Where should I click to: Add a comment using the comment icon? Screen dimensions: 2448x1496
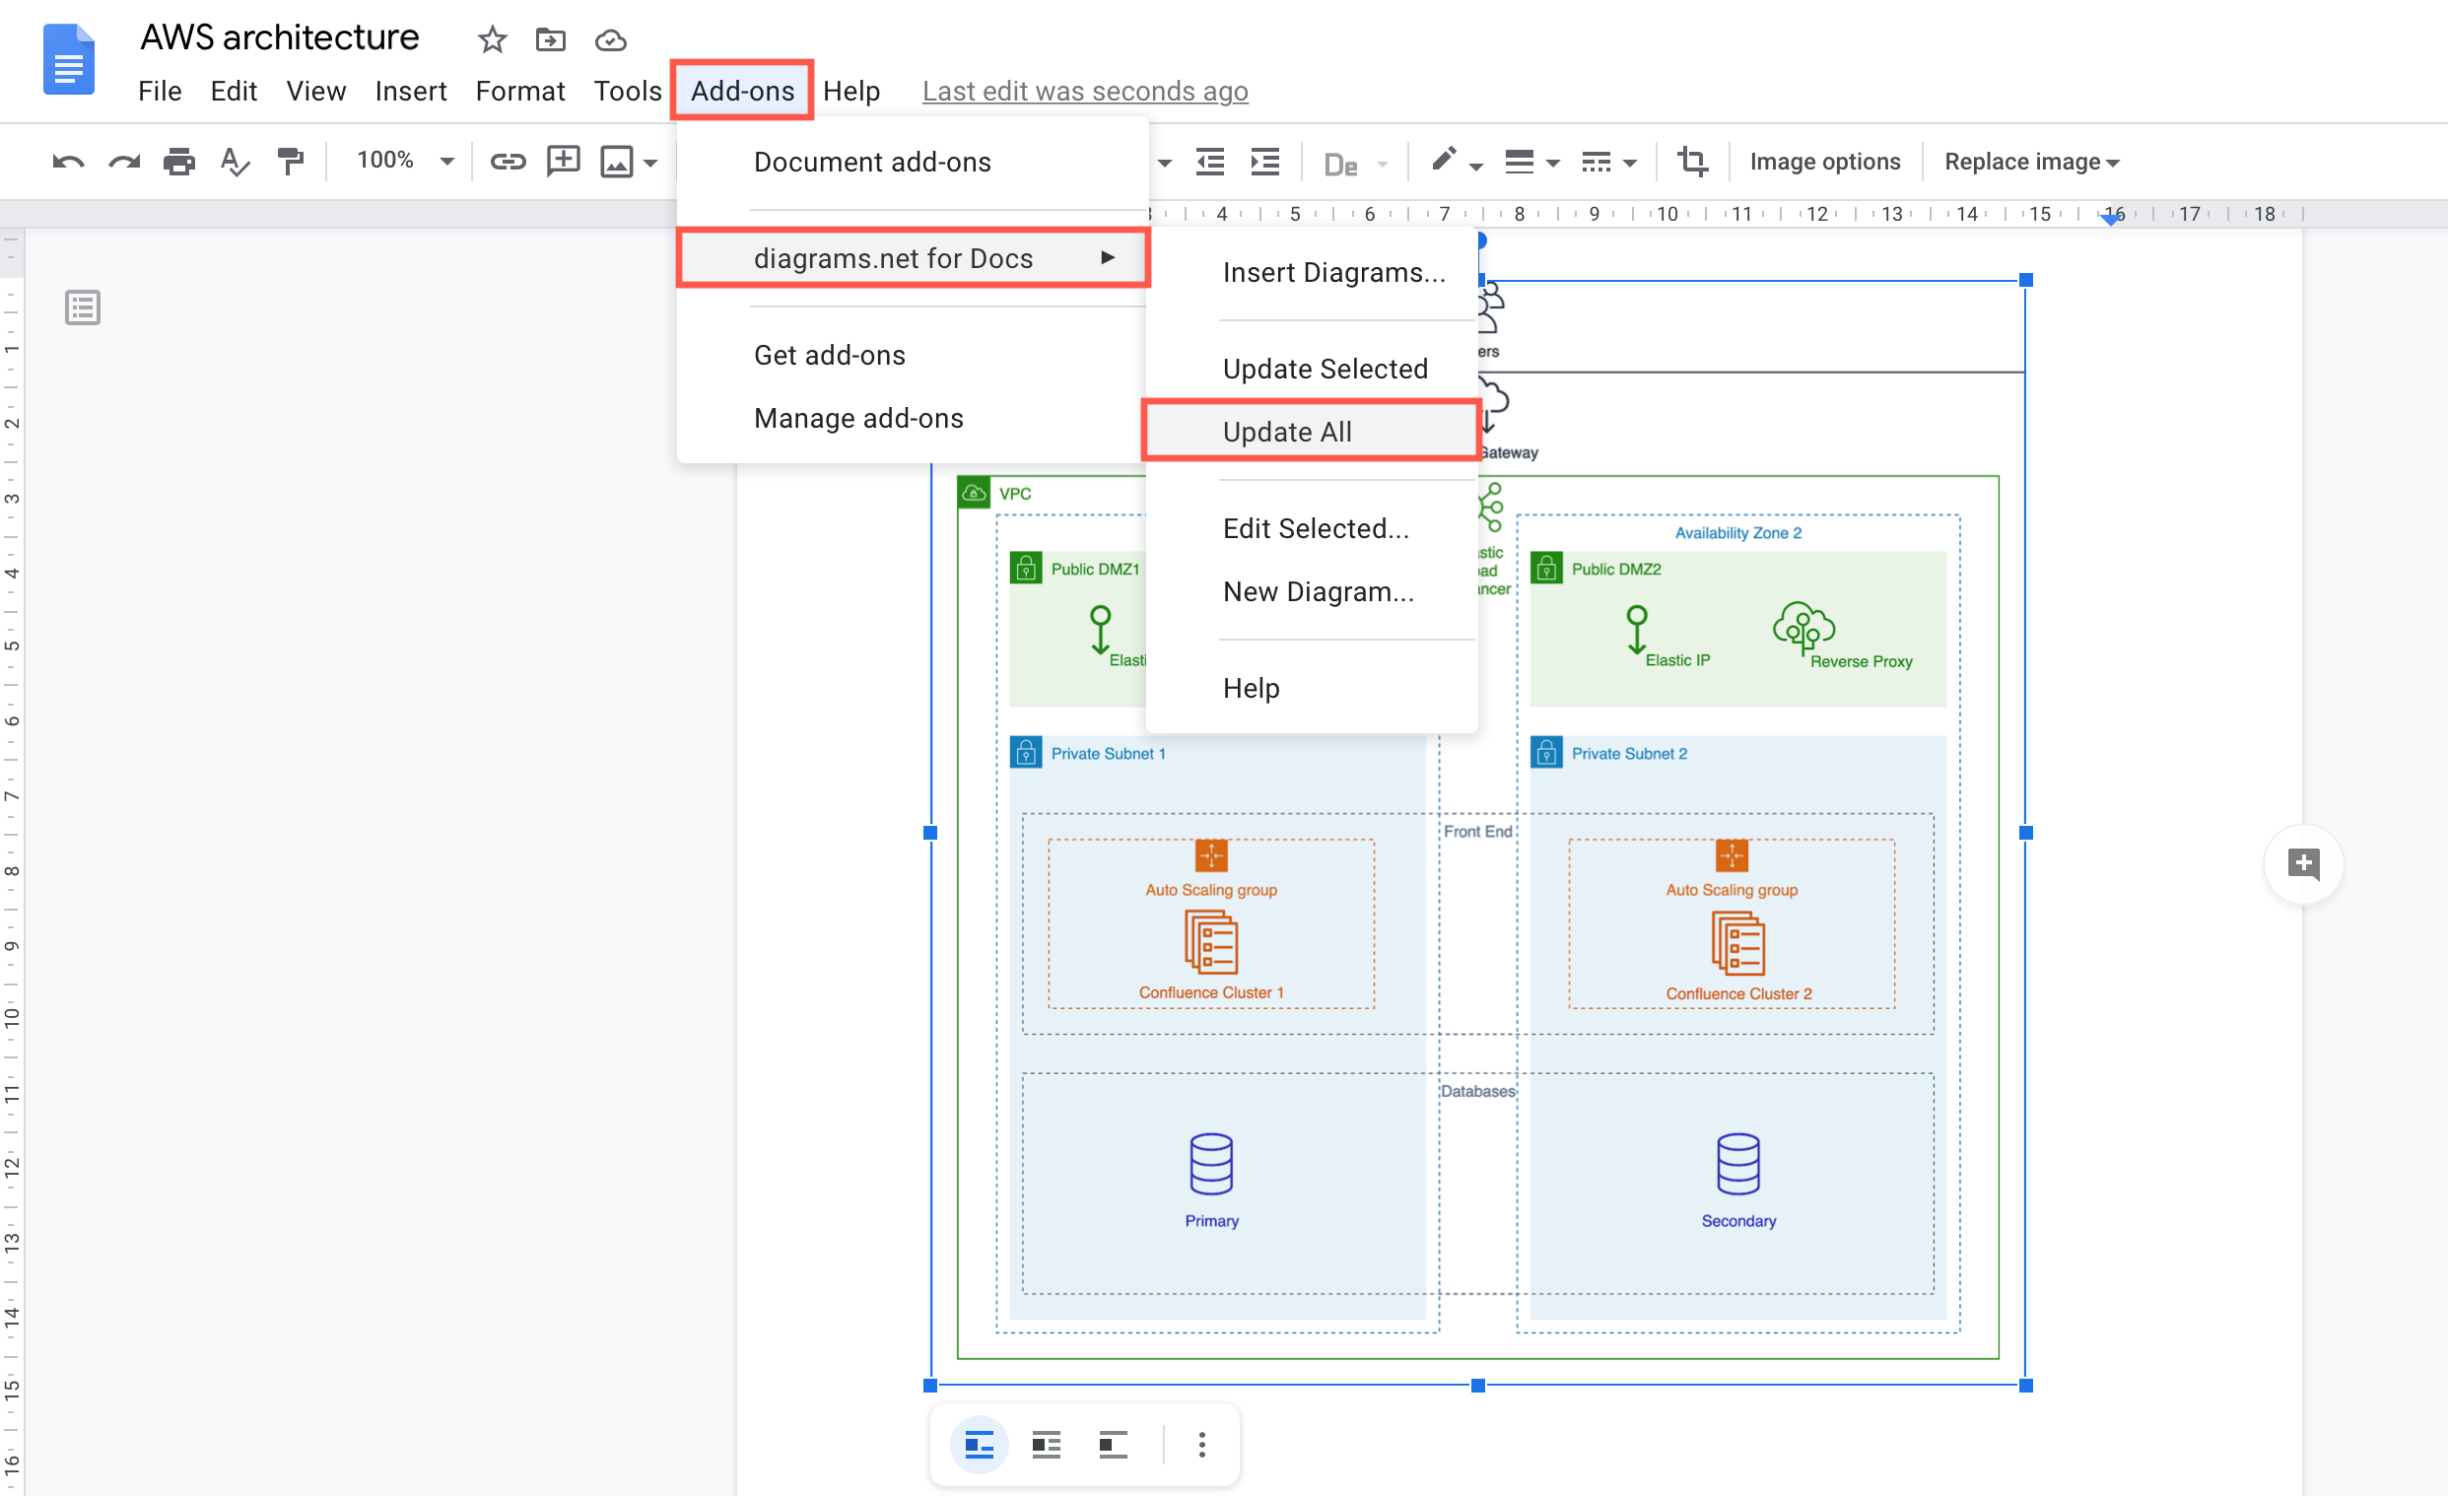563,161
